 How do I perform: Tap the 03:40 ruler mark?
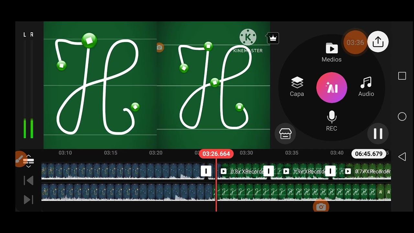pos(337,153)
